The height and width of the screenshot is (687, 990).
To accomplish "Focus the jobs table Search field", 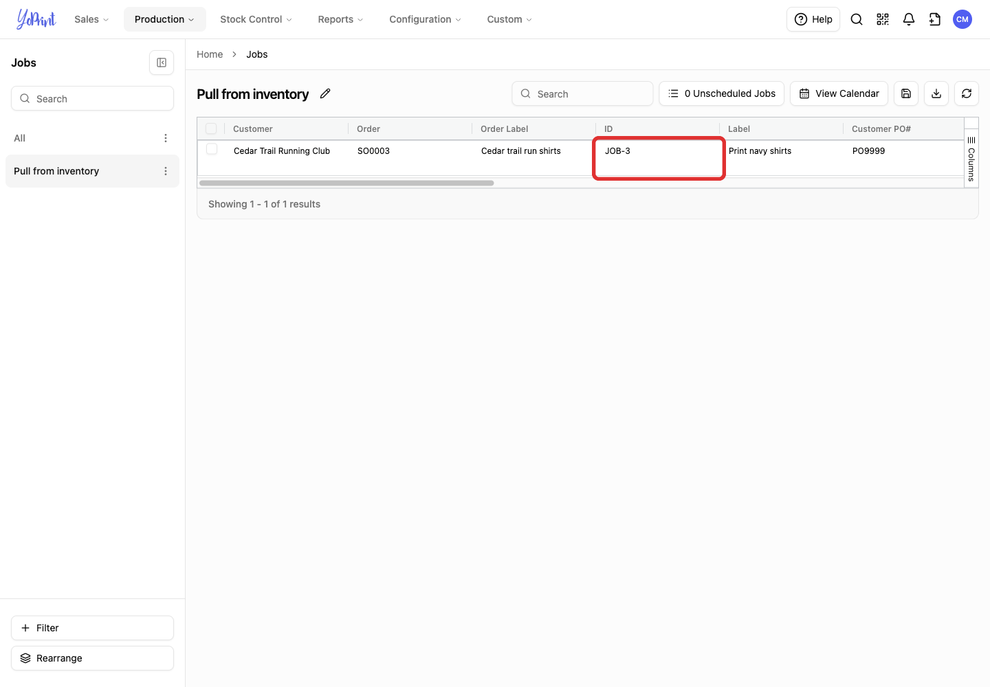I will [x=582, y=93].
